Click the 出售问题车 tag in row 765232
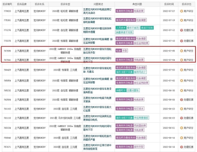The image size is (197, 152). click(133, 90)
